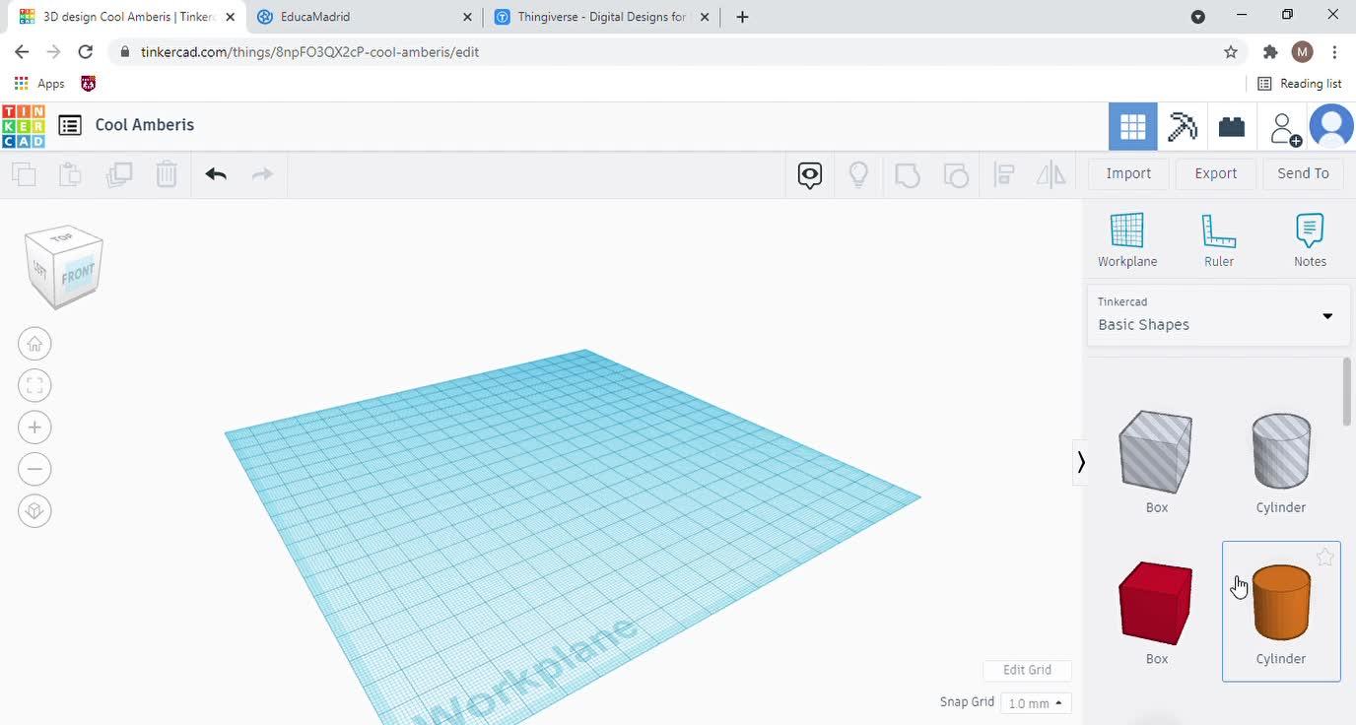
Task: Open the Basic Shapes dropdown
Action: coord(1218,315)
